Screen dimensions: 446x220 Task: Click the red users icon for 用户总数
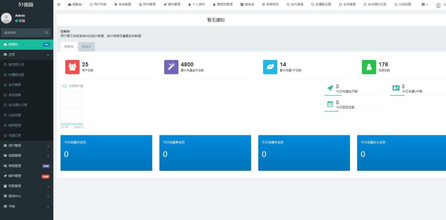pos(72,67)
